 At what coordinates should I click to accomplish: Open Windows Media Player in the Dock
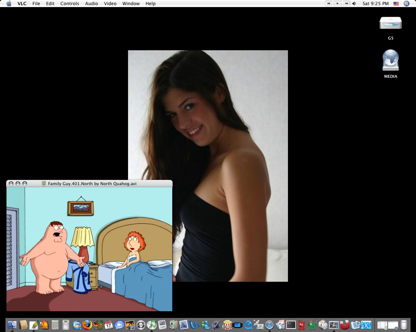pyautogui.click(x=76, y=325)
